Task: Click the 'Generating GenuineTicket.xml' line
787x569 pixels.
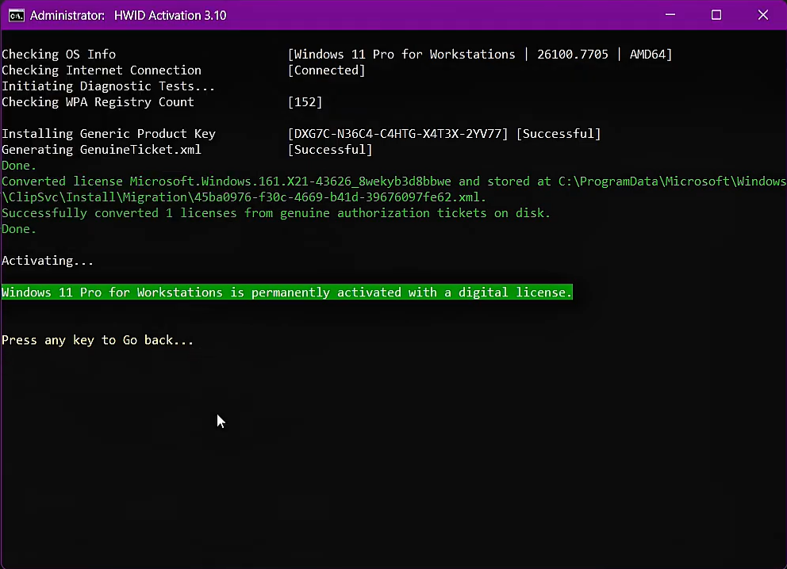Action: tap(102, 150)
